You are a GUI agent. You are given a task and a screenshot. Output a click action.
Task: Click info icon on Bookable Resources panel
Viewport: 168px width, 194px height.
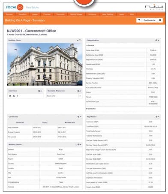78,91
